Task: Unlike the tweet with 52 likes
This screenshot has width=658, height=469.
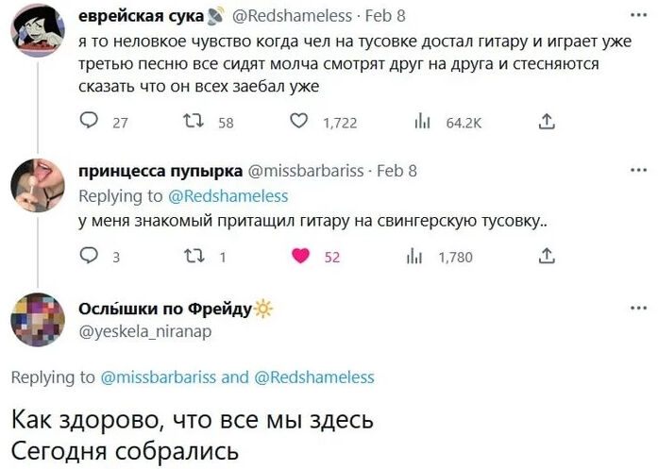Action: tap(301, 256)
